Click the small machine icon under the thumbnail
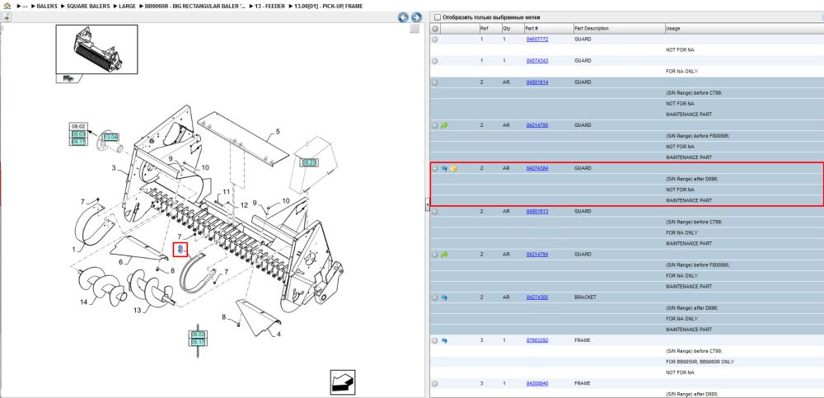Screen dimensions: 824x398 (68, 78)
